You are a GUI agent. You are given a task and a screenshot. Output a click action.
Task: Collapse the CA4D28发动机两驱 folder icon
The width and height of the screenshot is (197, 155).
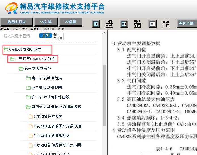click(6, 49)
